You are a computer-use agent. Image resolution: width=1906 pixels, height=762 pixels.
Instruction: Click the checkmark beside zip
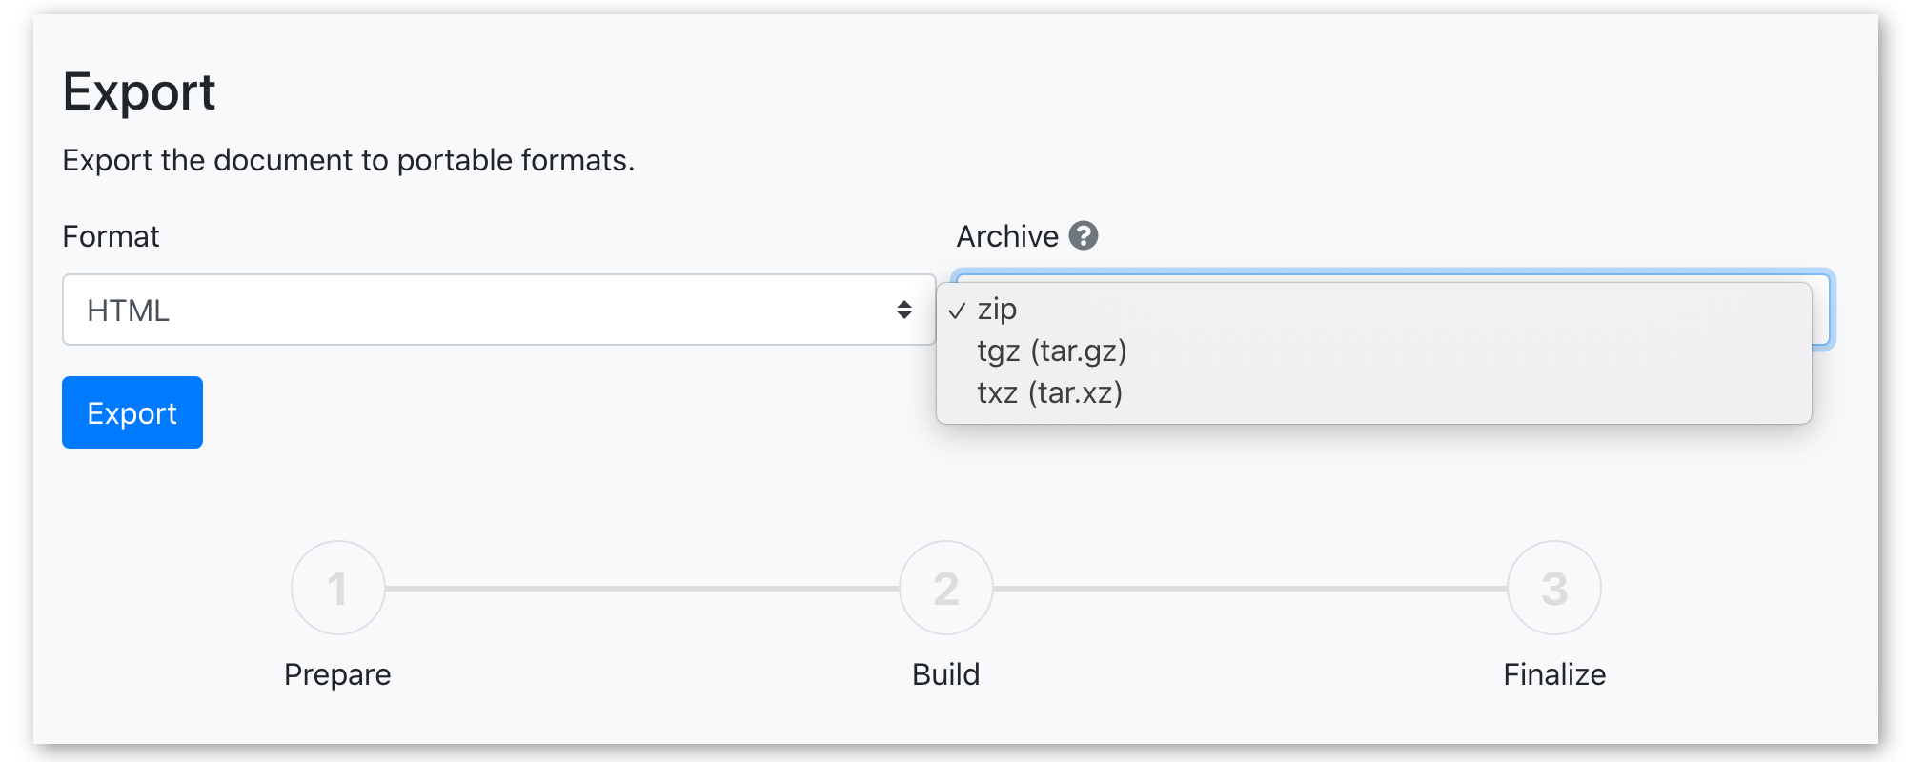tap(957, 311)
